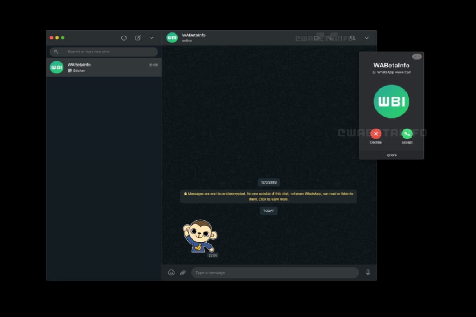Screen dimensions: 476x317
Task: Search within the conversation using magnifier icon
Action: point(353,38)
